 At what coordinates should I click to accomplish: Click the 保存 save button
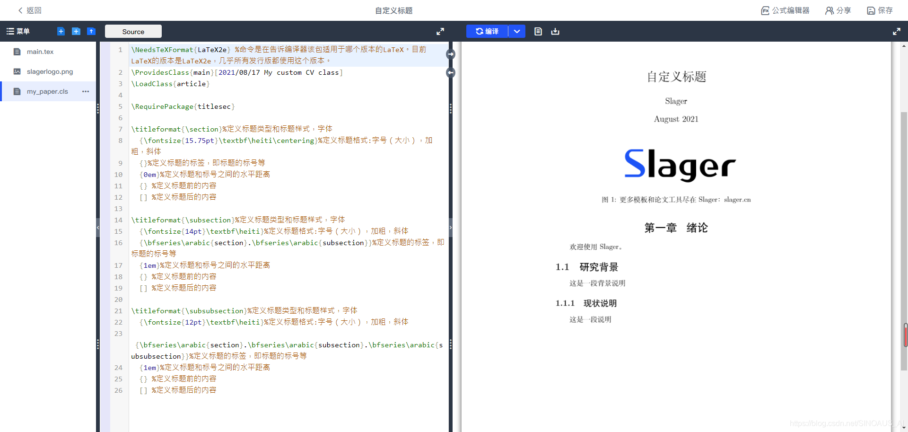(880, 10)
